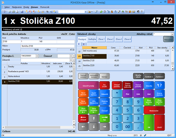Click the red Zmazať backspace arrow key
Screen dimensions: 176x138
(x=83, y=118)
